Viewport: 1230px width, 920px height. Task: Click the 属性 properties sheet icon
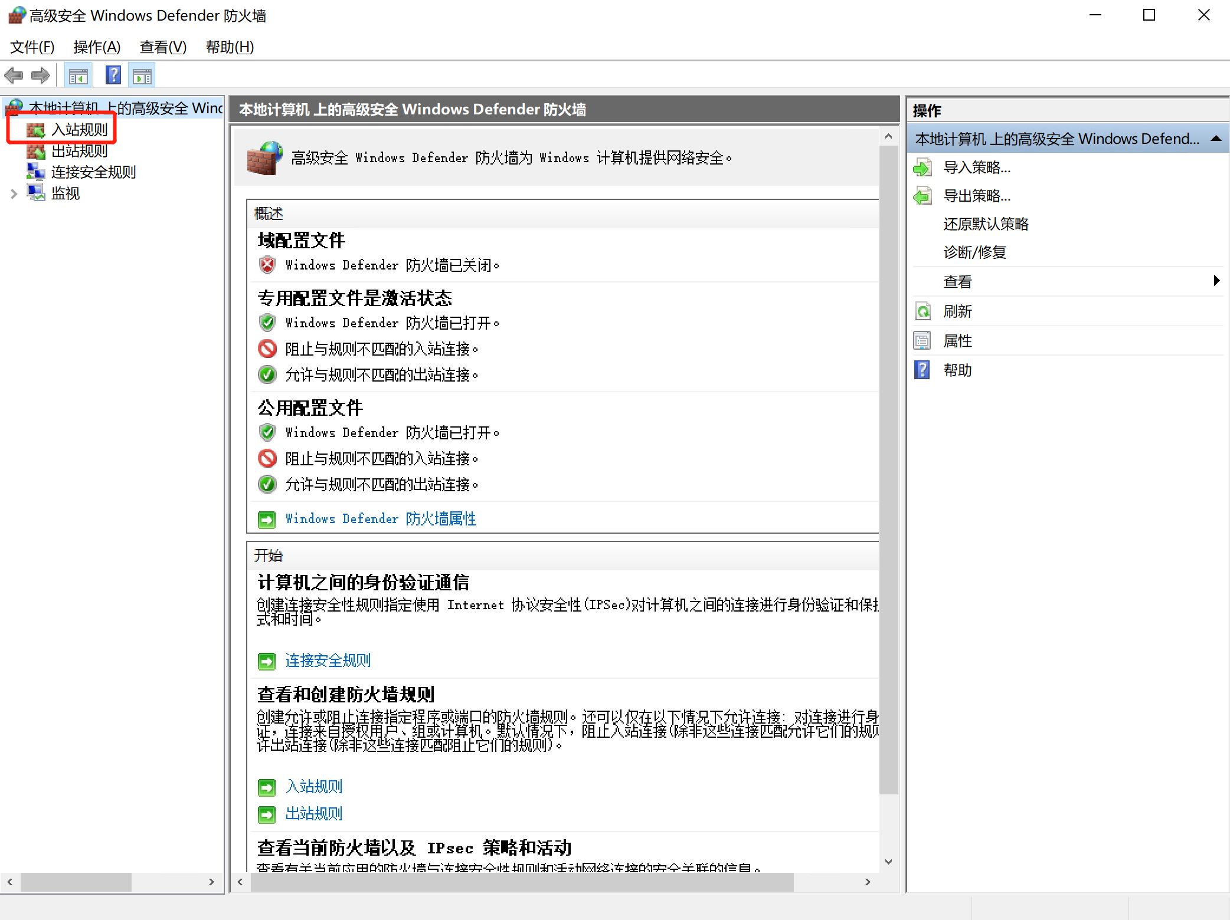click(x=922, y=341)
